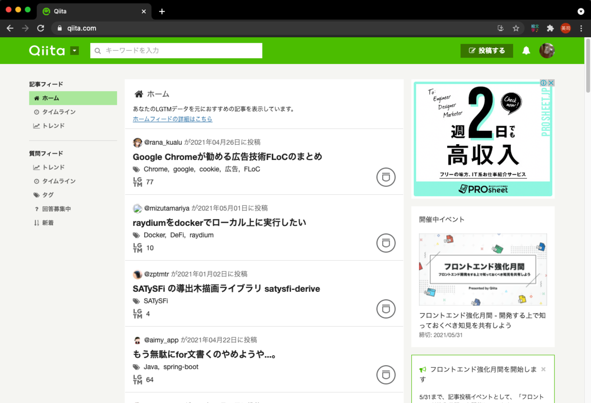
Task: Select ホーム in the article feed sidebar
Action: [73, 98]
